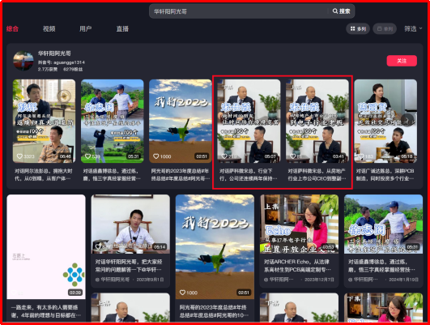Like the 我的2023 video heart icon

(156, 156)
